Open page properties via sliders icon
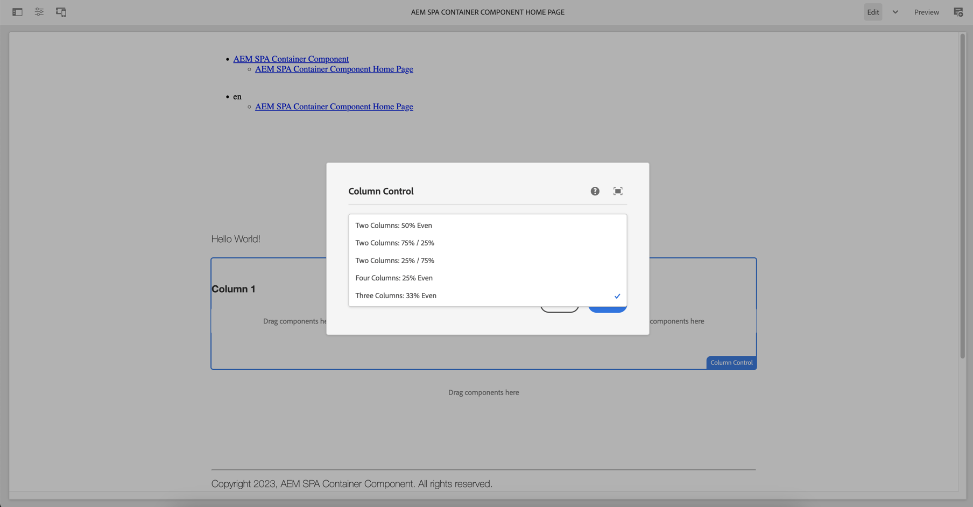 39,11
